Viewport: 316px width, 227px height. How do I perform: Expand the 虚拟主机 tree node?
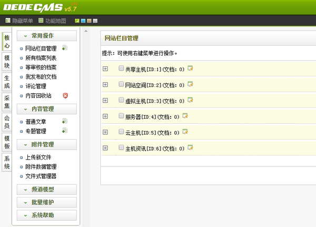click(105, 101)
